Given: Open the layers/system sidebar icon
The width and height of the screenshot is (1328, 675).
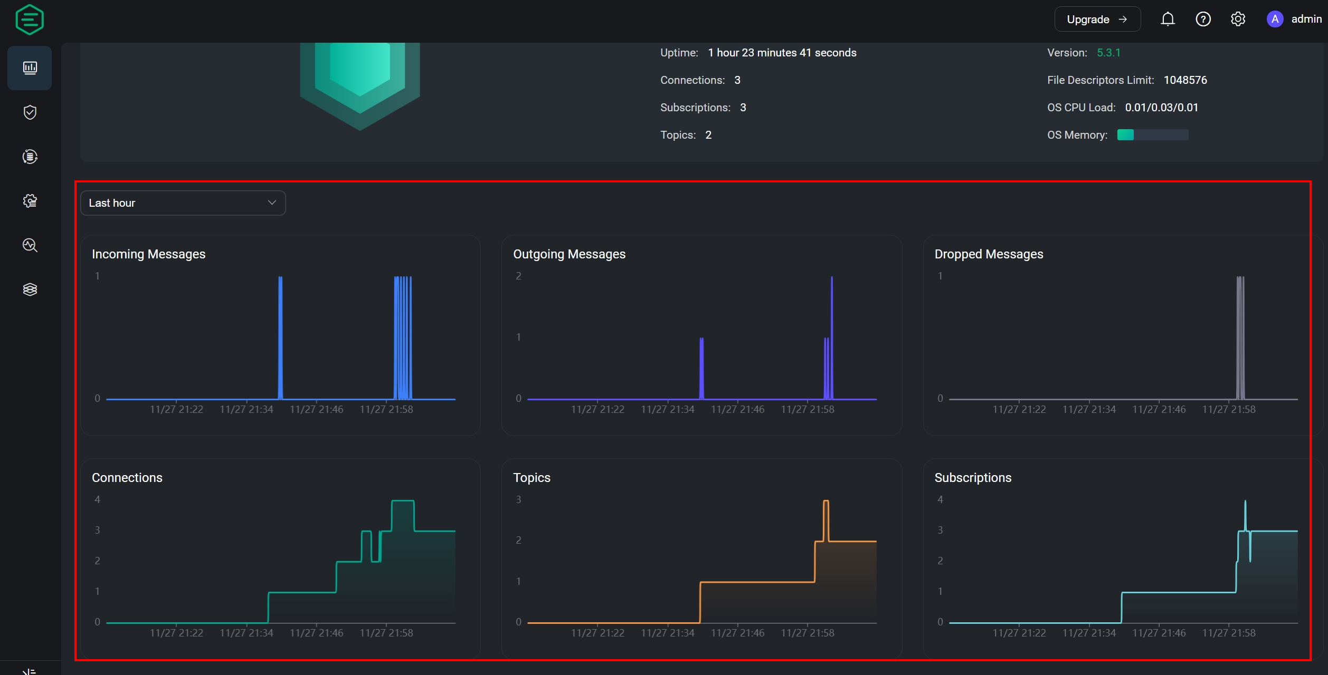Looking at the screenshot, I should click(30, 289).
